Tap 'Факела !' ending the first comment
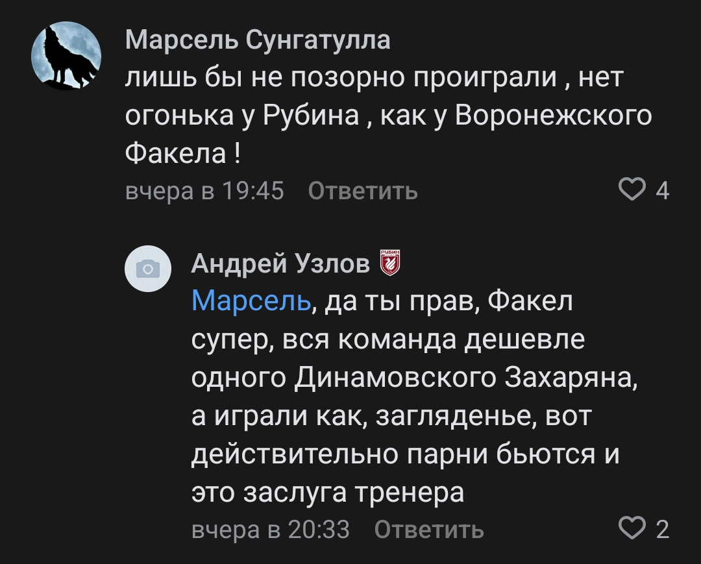The height and width of the screenshot is (564, 701). click(183, 154)
